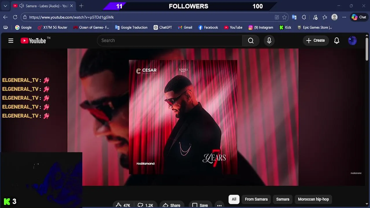The height and width of the screenshot is (208, 370).
Task: Open browser Settings and more menu
Action: tap(344, 17)
